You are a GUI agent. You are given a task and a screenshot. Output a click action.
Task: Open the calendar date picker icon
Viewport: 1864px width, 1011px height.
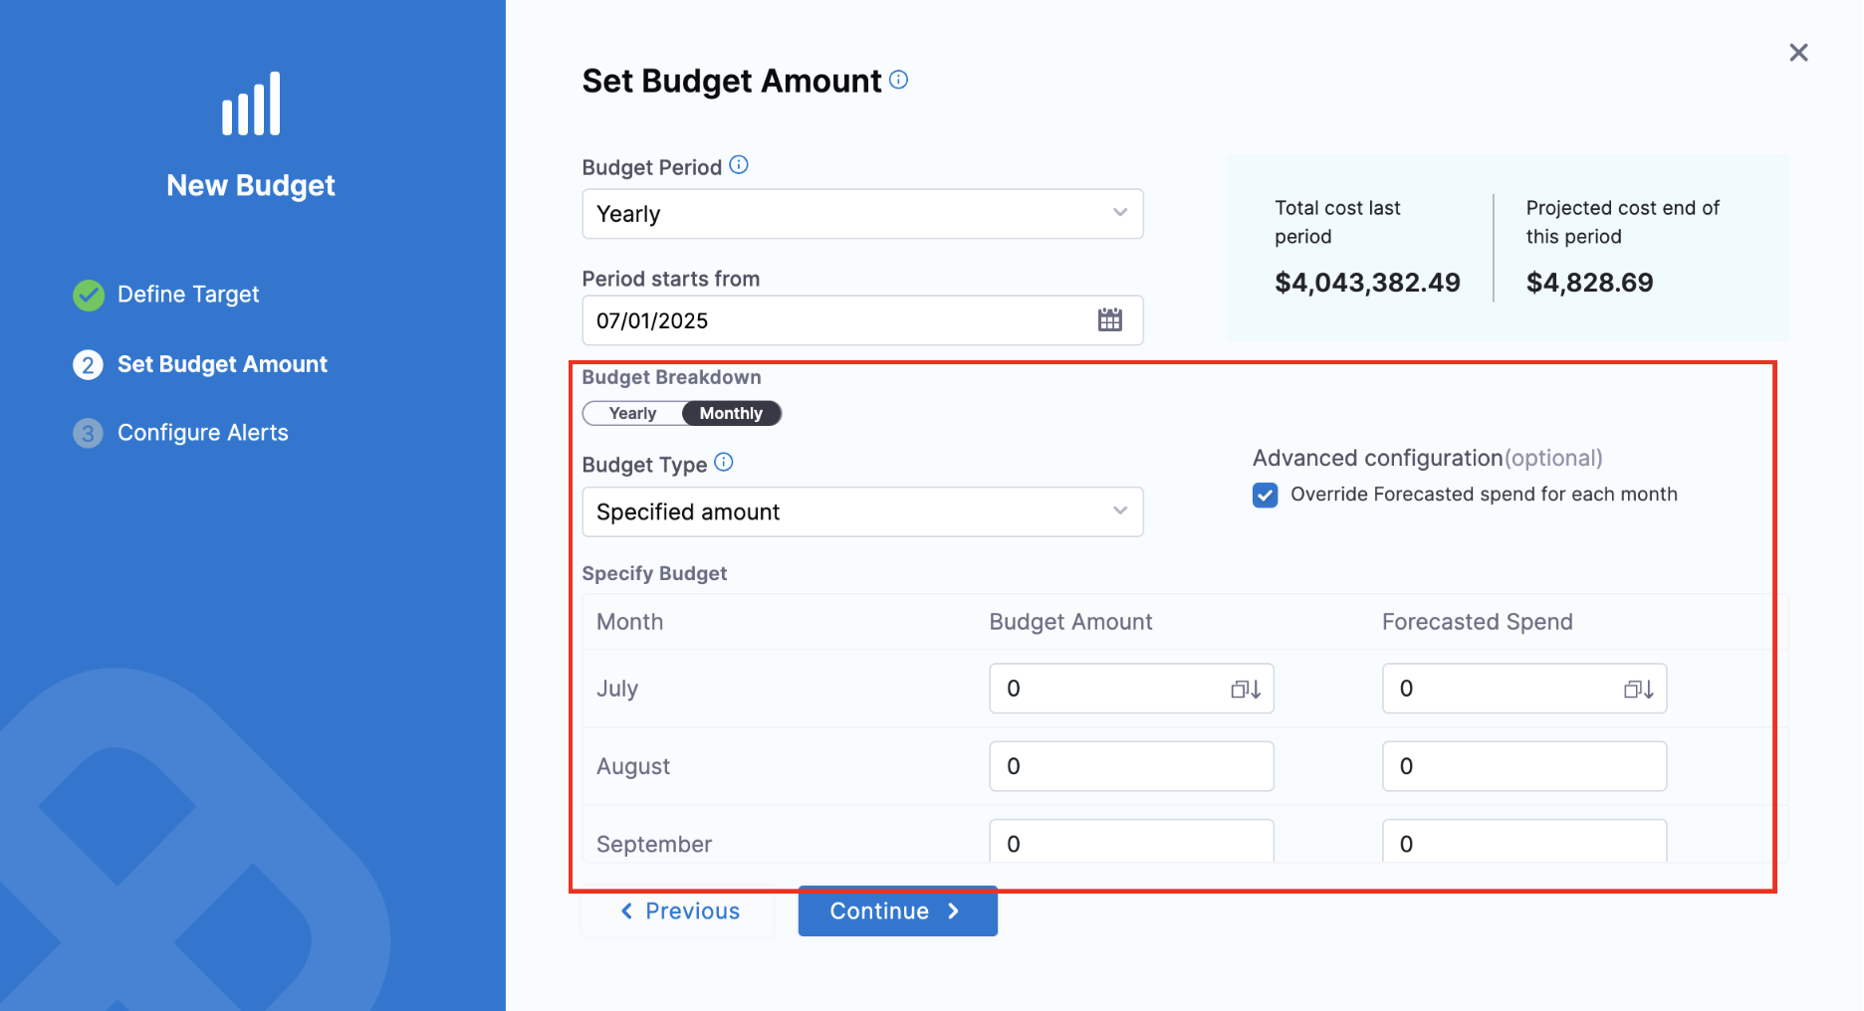[1109, 320]
